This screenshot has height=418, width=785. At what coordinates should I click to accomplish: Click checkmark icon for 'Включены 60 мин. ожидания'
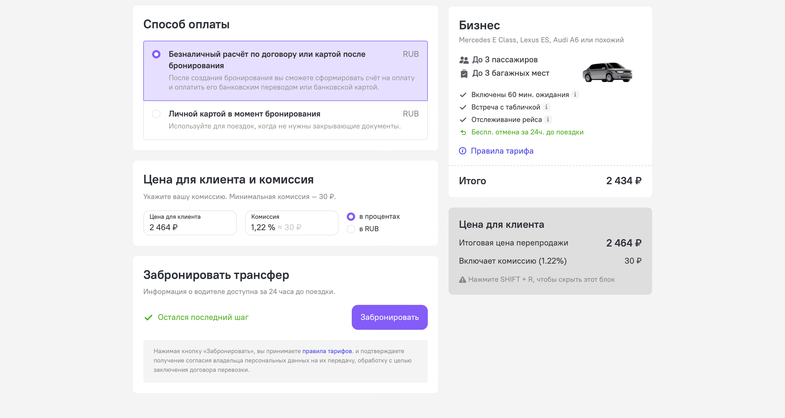pyautogui.click(x=463, y=95)
